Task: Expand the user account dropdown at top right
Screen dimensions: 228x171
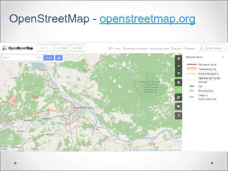Action: point(212,48)
